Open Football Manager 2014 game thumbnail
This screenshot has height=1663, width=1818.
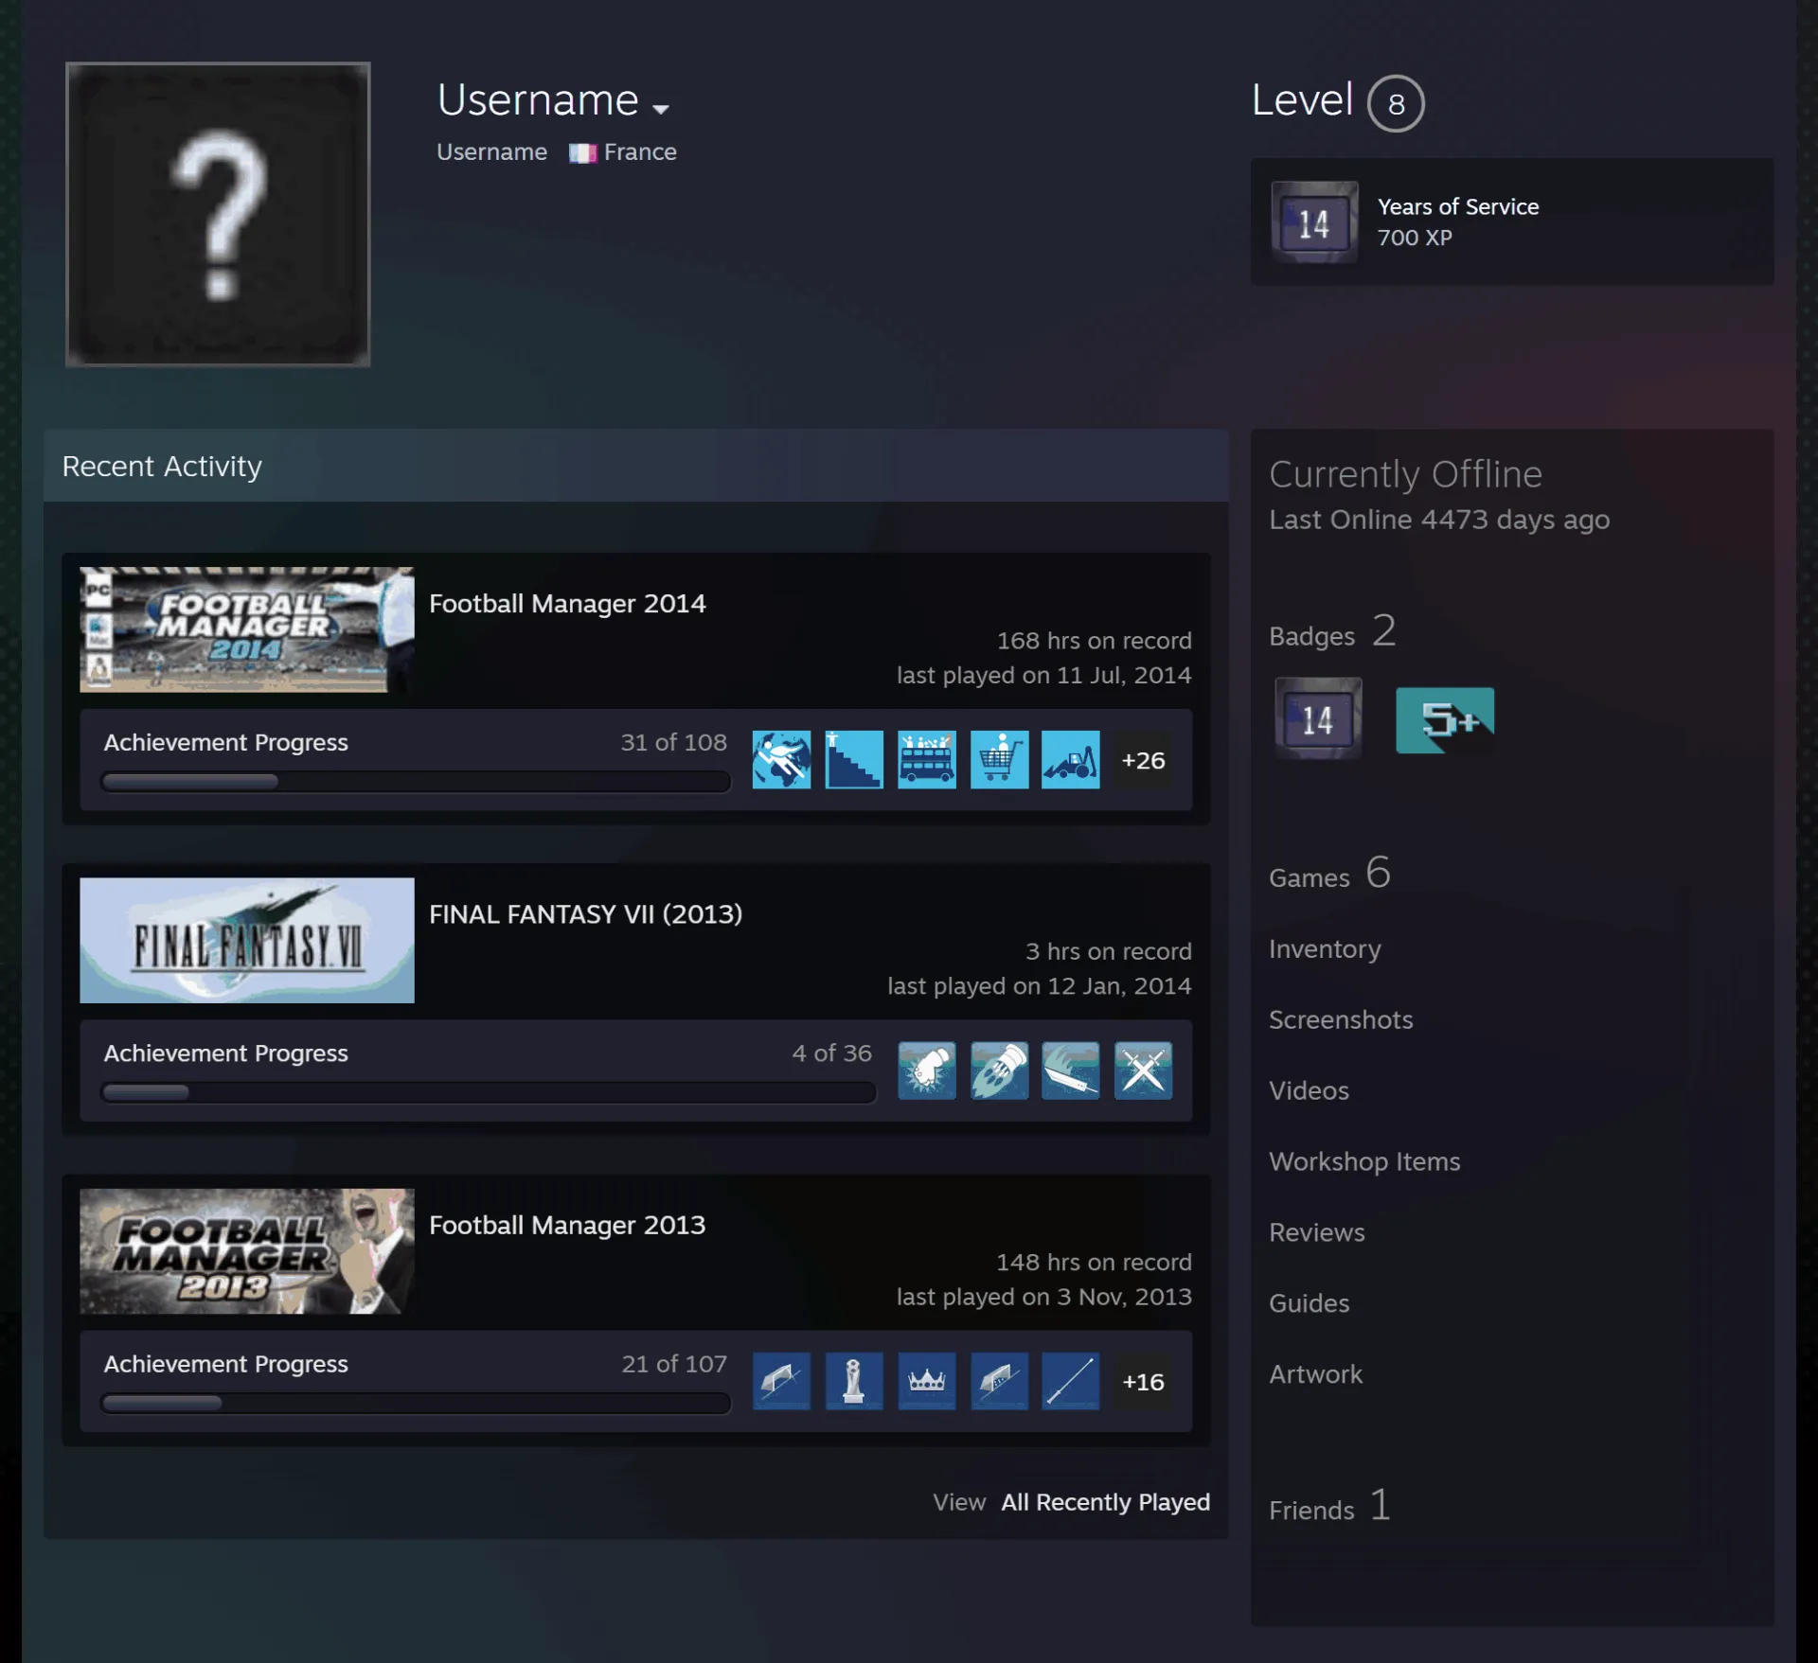247,629
